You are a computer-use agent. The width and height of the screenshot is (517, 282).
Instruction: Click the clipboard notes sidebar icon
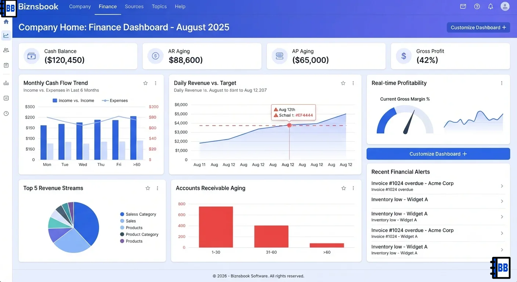tap(6, 65)
